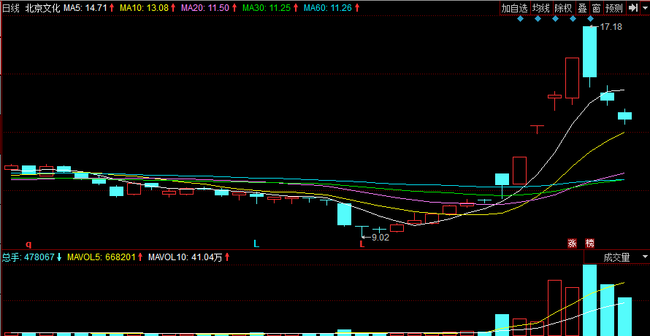Screen dimensions: 650x336
Task: Click the 9.02 low price label
Action: 381,238
